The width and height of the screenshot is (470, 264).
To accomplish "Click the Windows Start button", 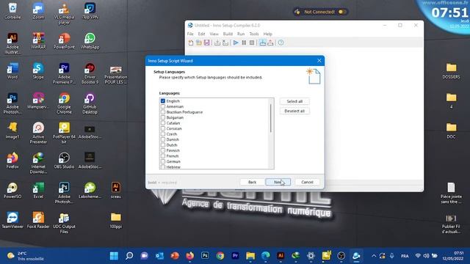I will pyautogui.click(x=114, y=256).
